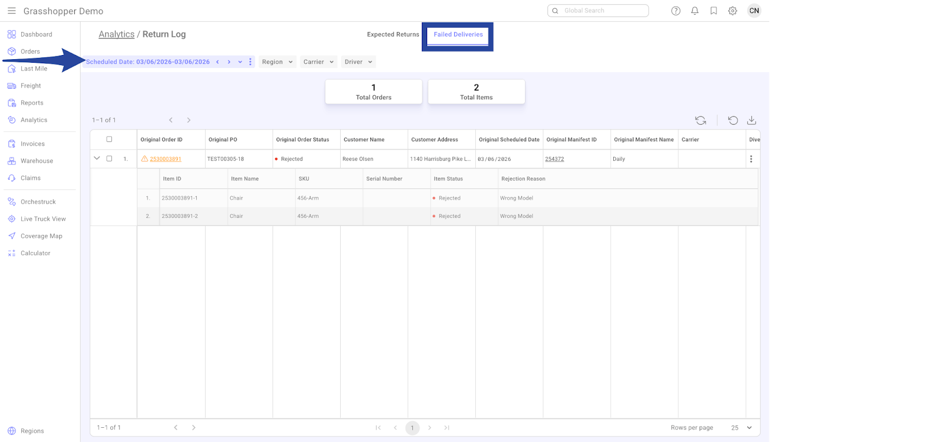Open order link 2530003891

point(165,159)
